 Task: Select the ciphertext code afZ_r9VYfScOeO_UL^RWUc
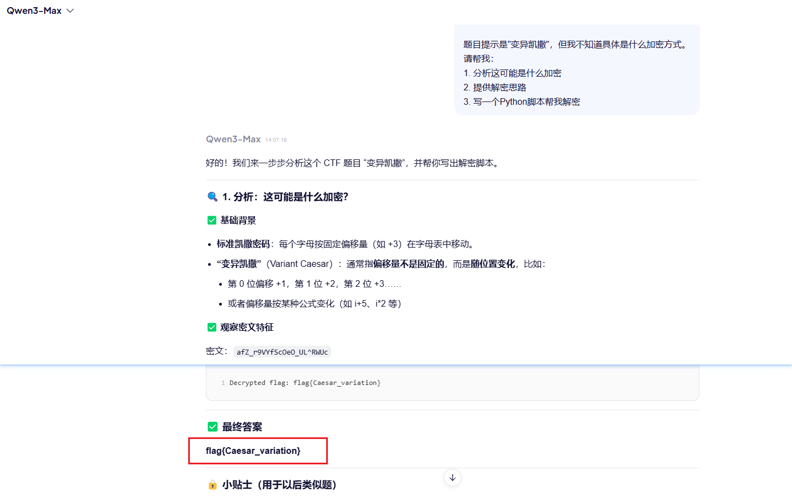[282, 352]
